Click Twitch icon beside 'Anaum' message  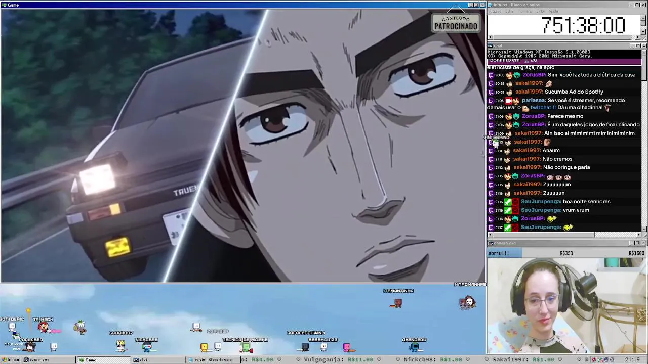tap(491, 151)
